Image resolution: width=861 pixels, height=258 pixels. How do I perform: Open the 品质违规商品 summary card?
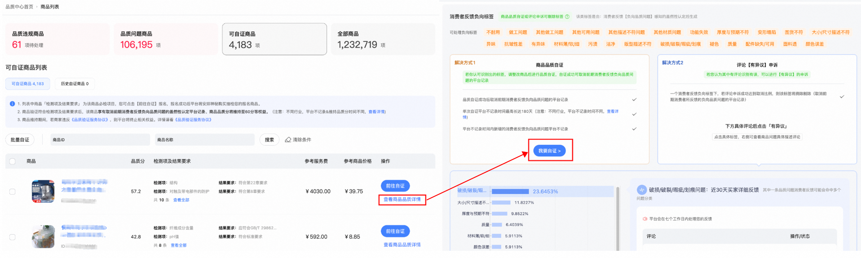click(x=57, y=39)
